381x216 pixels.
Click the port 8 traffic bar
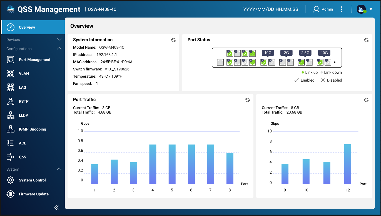point(230,168)
